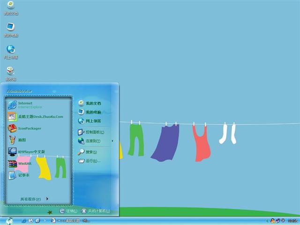Launch IconPackager from Start menu
This screenshot has height=225, width=300.
pos(38,128)
